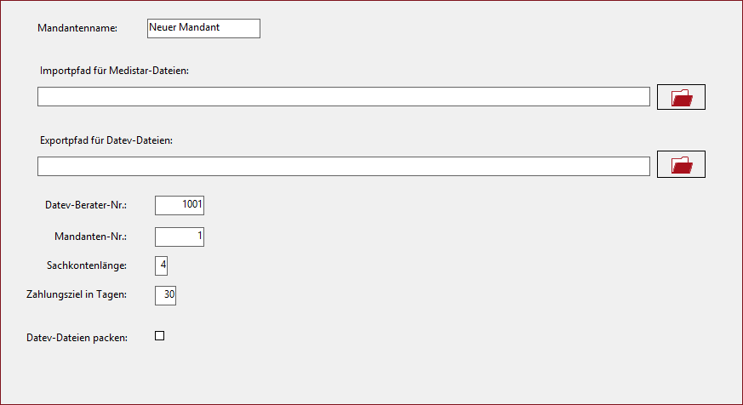743x405 pixels.
Task: Click the Mandantenname: label
Action: click(x=77, y=28)
